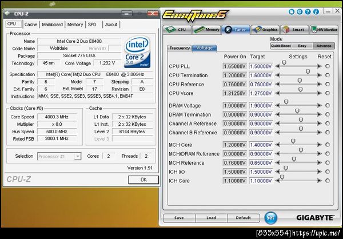343x239 pixels.
Task: Select the Voltage sub-tab
Action: [204, 48]
